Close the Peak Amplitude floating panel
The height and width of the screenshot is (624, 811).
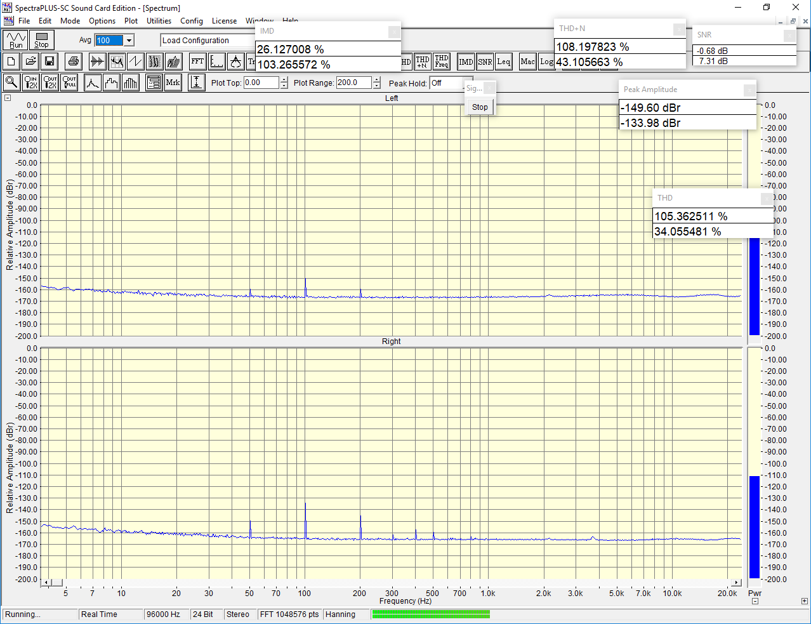coord(749,90)
